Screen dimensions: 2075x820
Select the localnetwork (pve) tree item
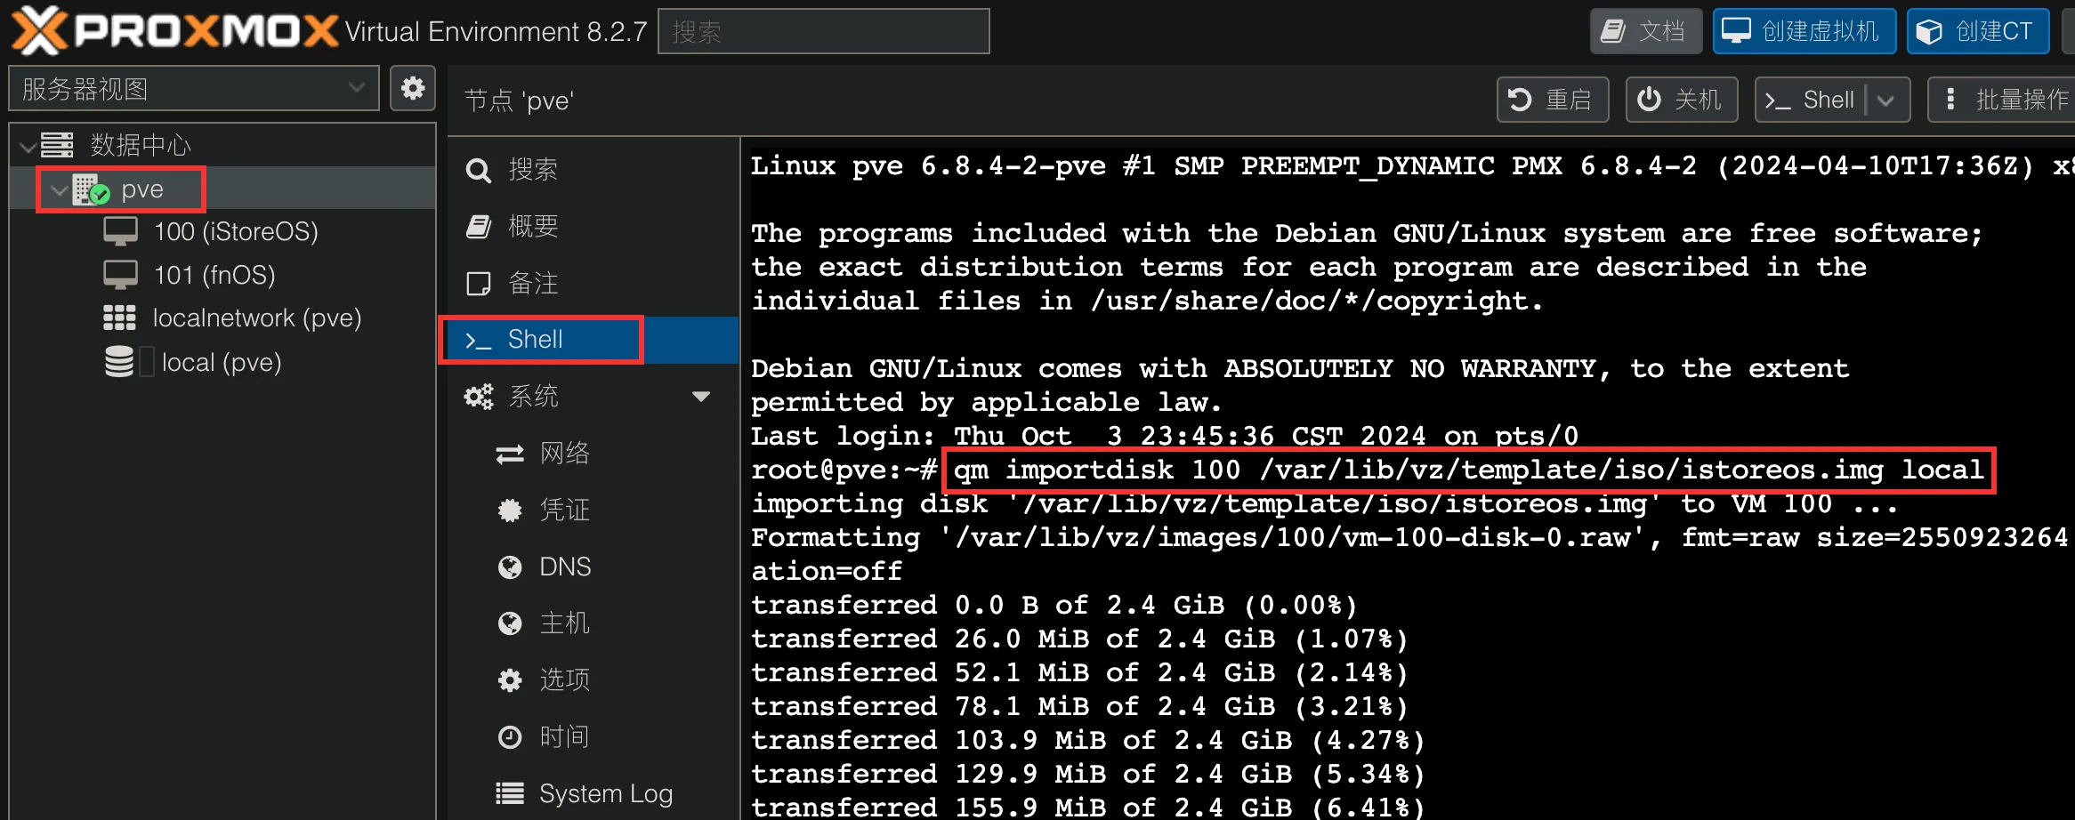coord(222,318)
